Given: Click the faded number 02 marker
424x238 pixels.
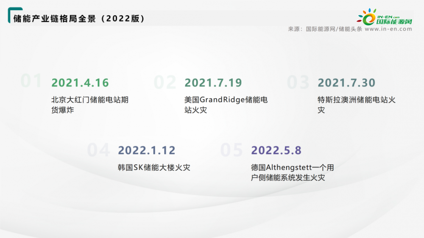Looking at the screenshot, I should coord(165,83).
